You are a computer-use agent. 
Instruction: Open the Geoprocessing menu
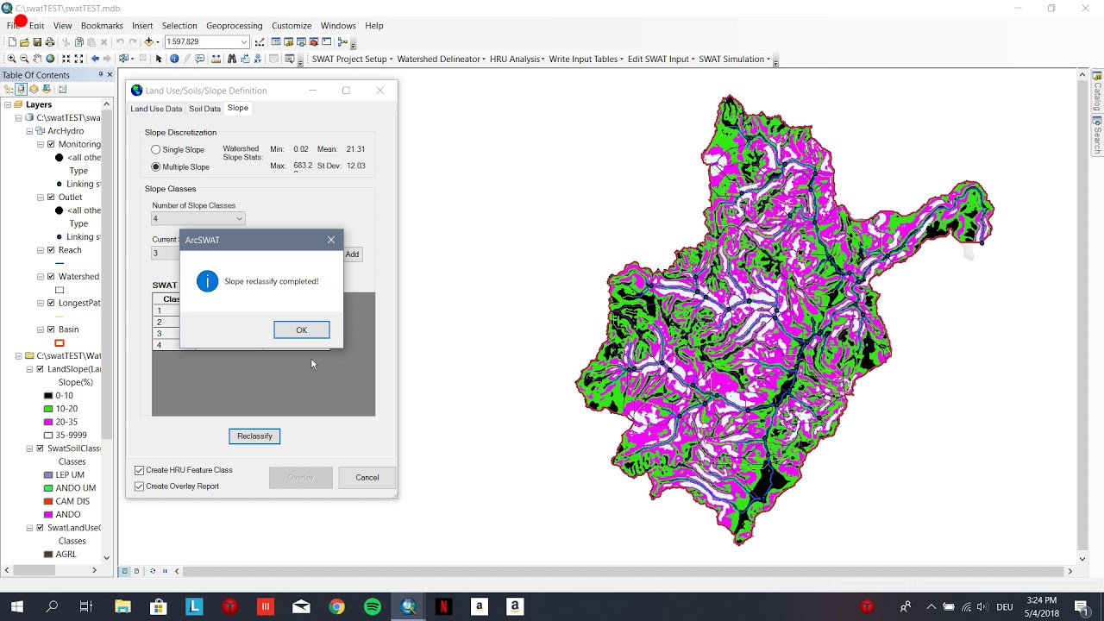[234, 26]
